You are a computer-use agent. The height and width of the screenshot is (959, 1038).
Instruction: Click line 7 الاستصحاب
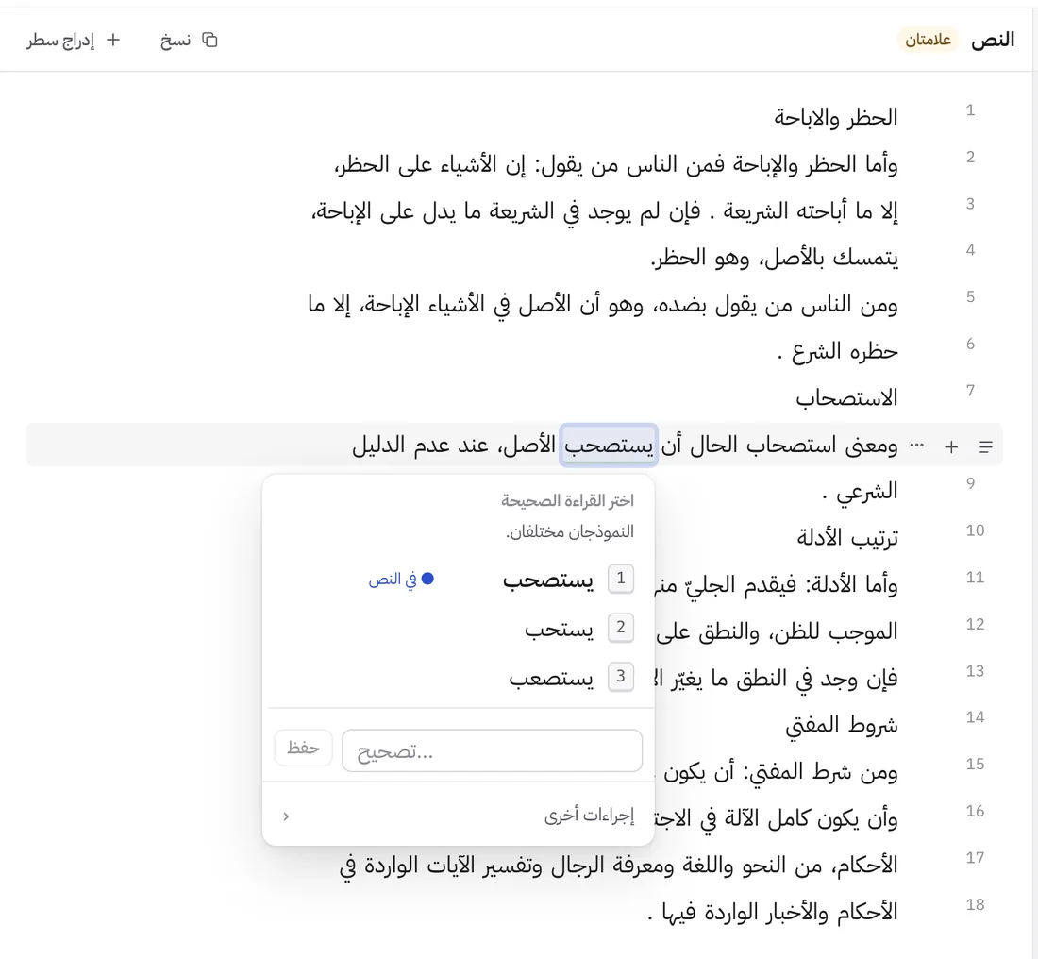click(x=846, y=398)
